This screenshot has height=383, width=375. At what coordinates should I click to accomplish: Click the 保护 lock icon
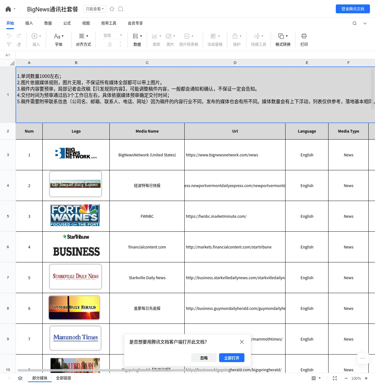point(235,36)
